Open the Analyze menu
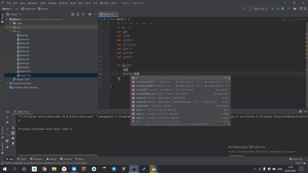Viewport: 308px width, 173px height. (52, 3)
